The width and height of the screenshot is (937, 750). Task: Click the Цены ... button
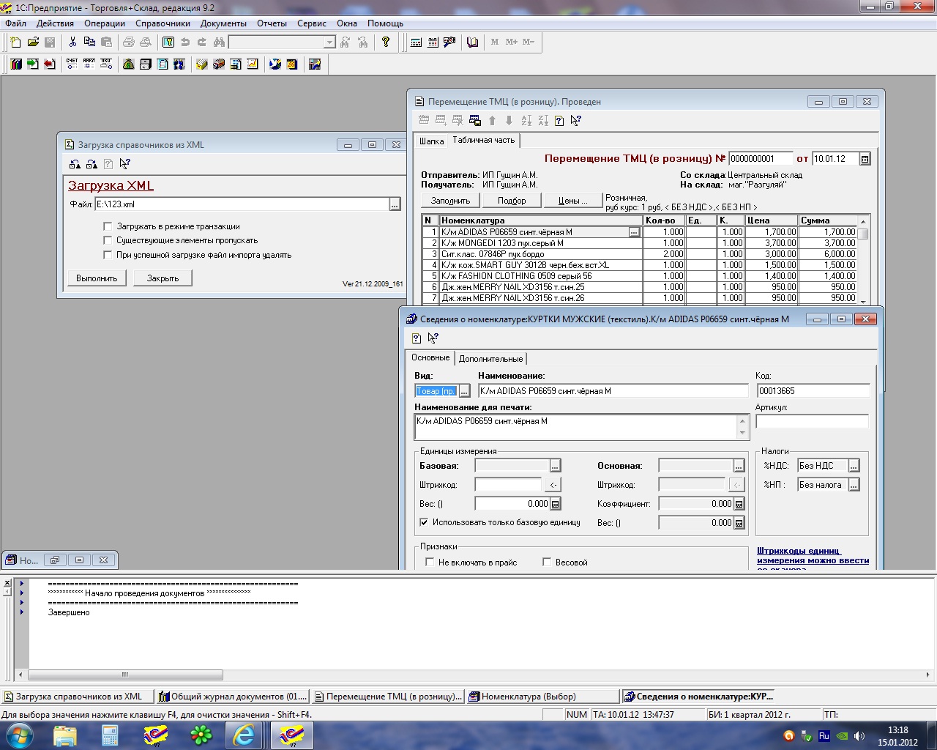(572, 201)
